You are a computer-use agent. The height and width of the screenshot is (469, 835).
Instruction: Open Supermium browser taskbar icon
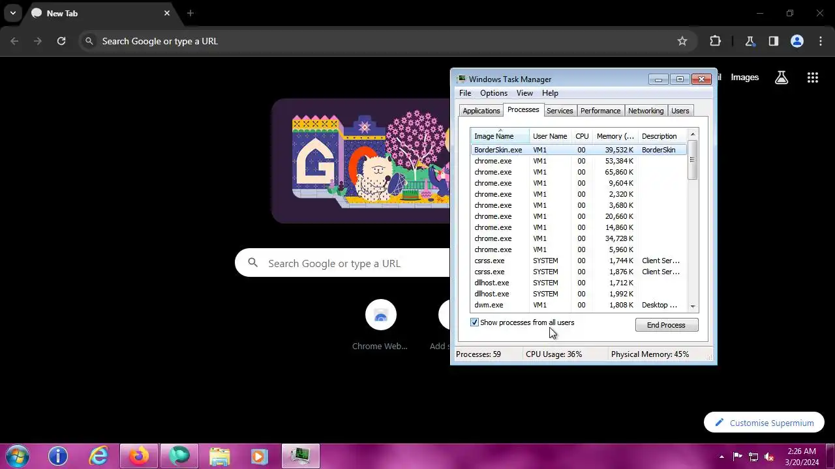(x=179, y=456)
